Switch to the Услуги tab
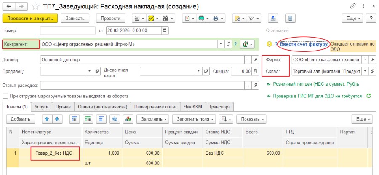The height and width of the screenshot is (175, 379). (42, 107)
